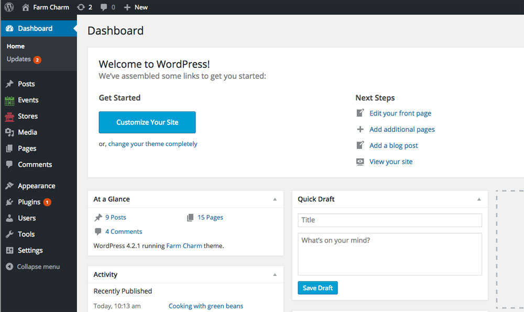Screen dimensions: 524x312
Task: Click plus icon beside Add additional pages
Action: tap(360, 129)
